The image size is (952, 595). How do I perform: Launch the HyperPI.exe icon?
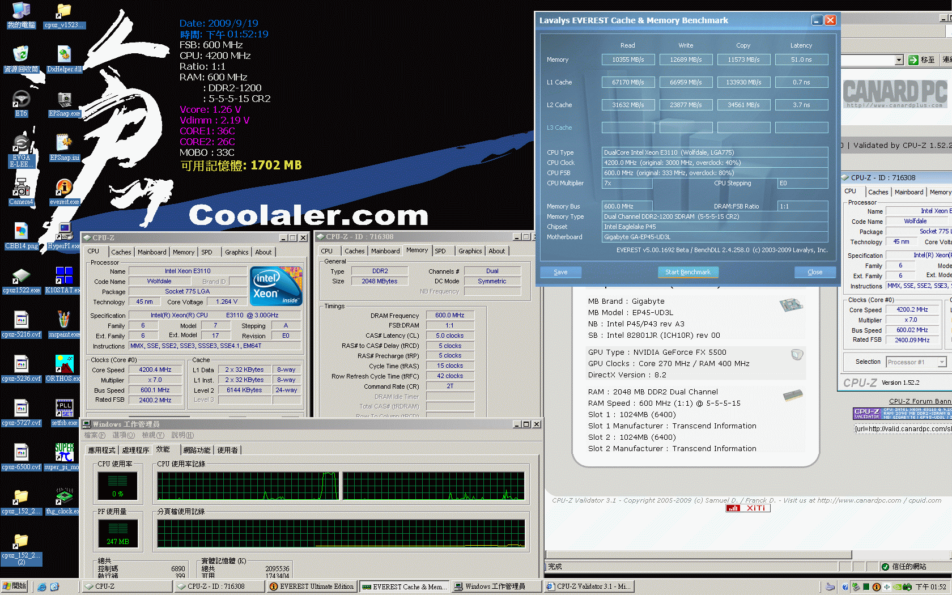pos(64,236)
